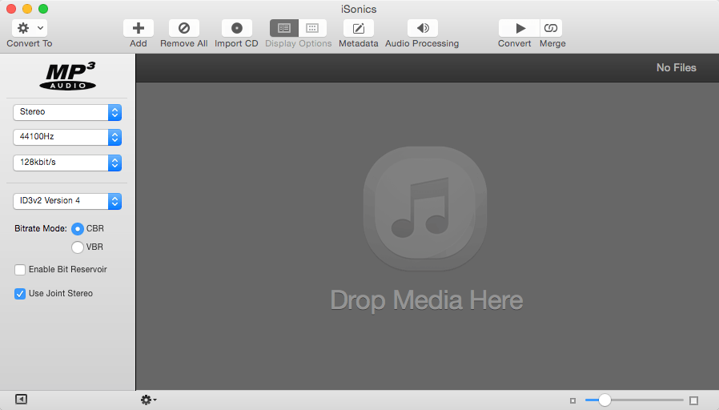The height and width of the screenshot is (410, 719).
Task: Uncheck Use Joint Stereo
Action: tap(20, 294)
